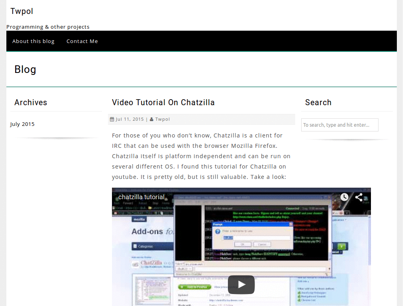The width and height of the screenshot is (408, 306).
Task: Open the Twpol author link in post meta
Action: (x=163, y=119)
